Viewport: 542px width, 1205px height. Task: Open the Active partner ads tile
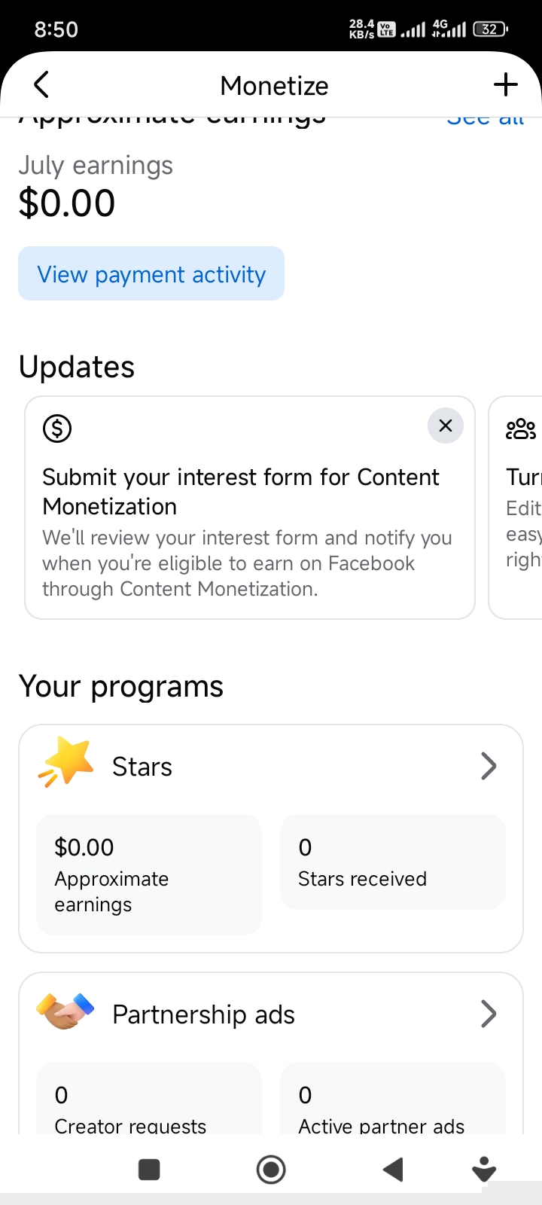392,1098
